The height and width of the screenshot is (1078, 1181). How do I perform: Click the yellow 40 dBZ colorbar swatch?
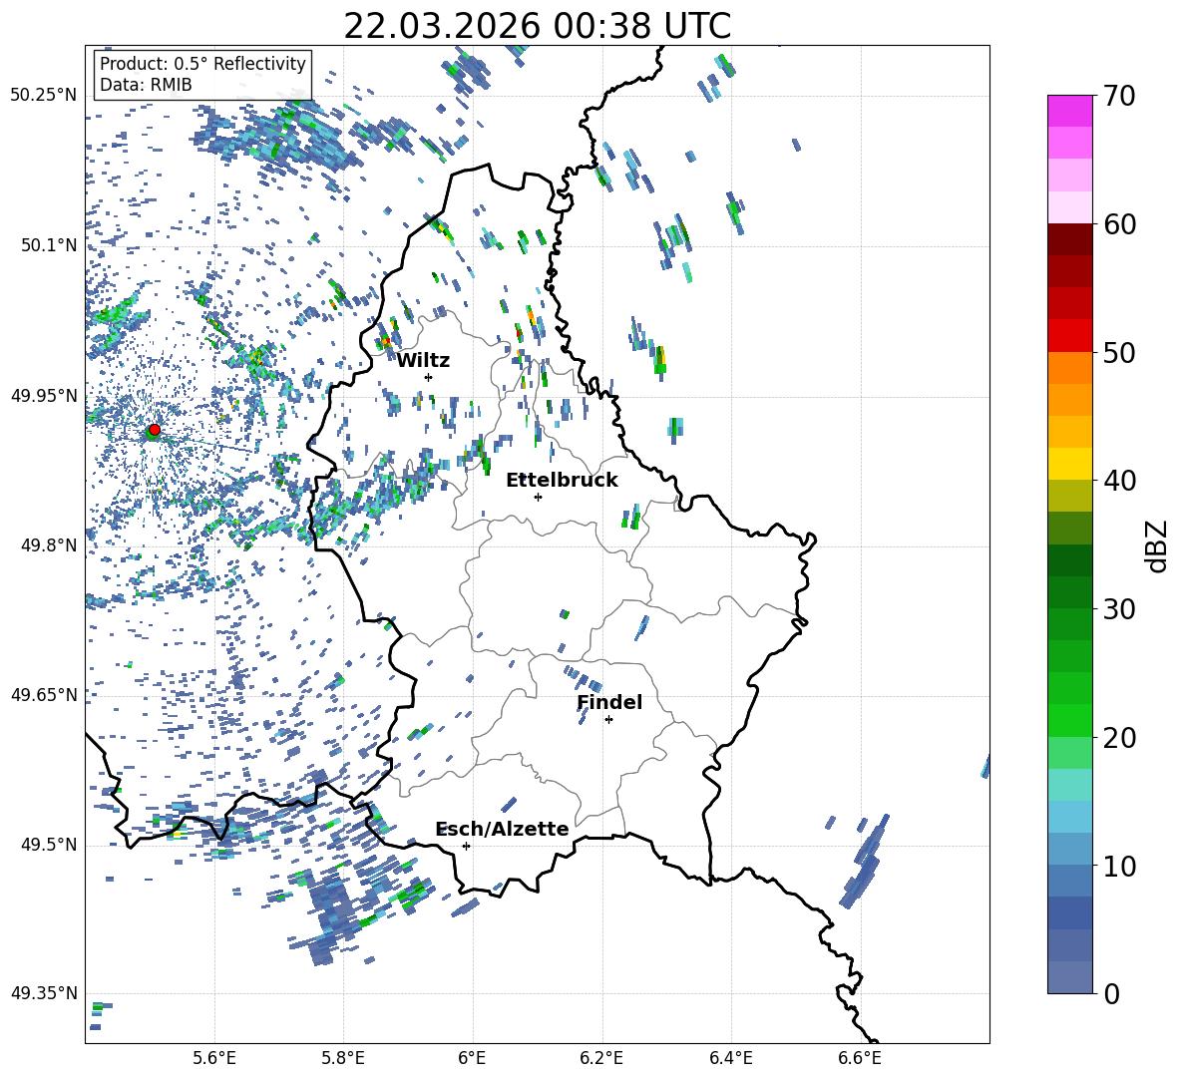tap(1069, 464)
